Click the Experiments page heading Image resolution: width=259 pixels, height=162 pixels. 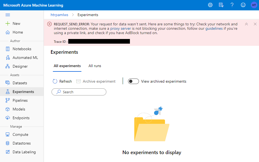pos(64,52)
